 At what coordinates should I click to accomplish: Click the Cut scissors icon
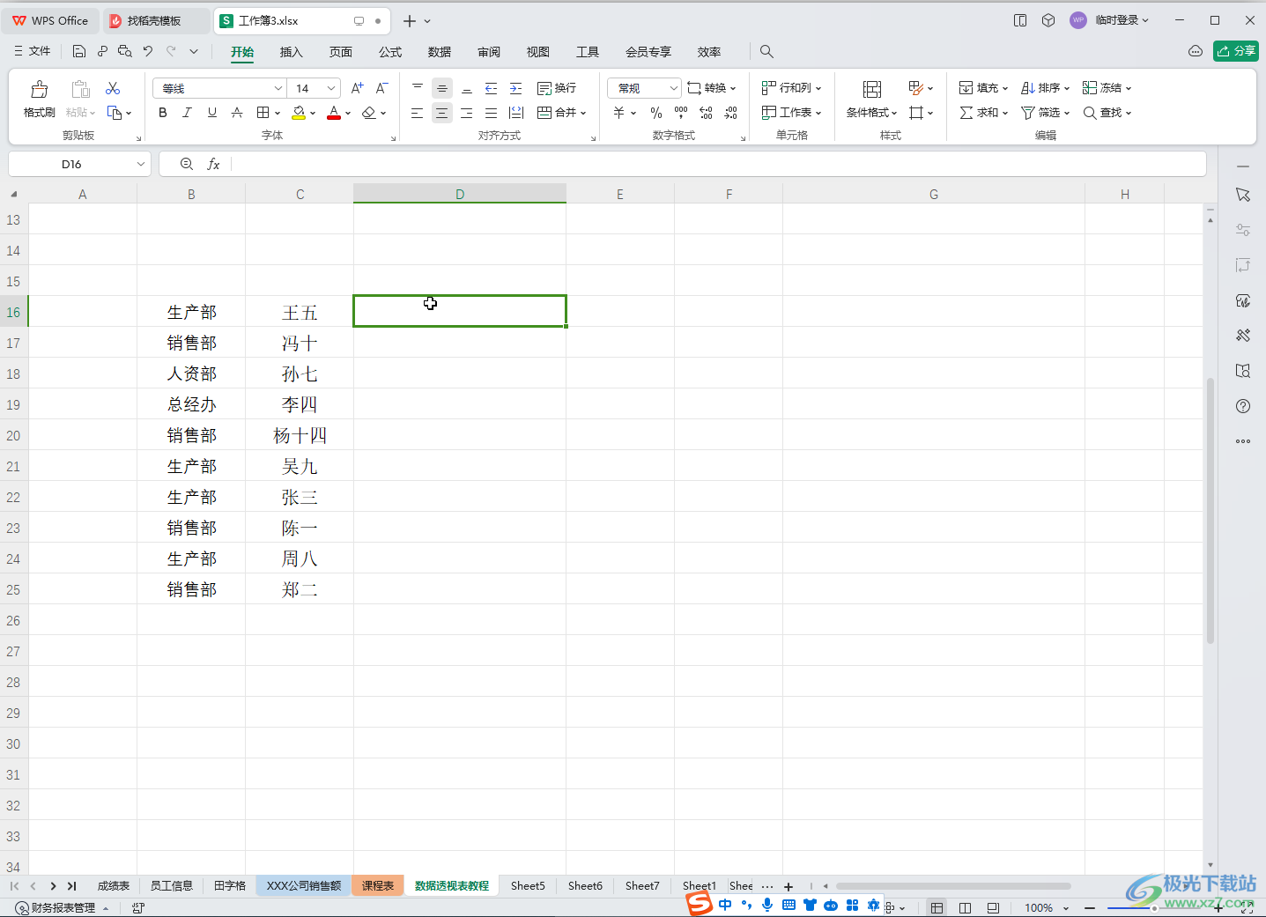(x=113, y=88)
